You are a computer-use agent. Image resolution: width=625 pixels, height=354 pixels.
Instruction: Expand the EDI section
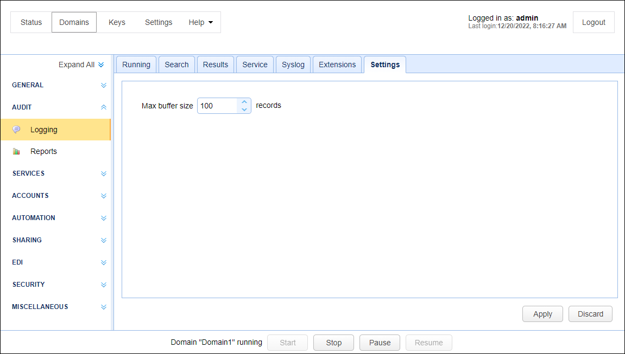[104, 262]
